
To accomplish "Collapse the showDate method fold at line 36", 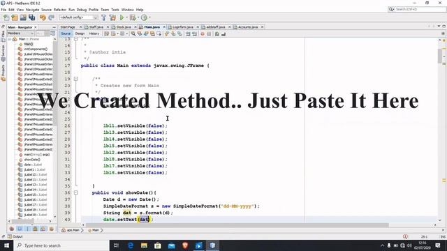I will pos(76,192).
